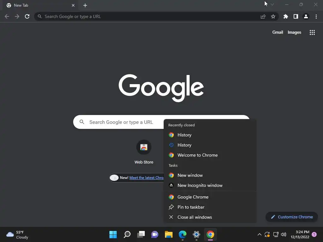Open Task View on taskbar
Viewport: 323px width, 242px height.
pos(141,234)
